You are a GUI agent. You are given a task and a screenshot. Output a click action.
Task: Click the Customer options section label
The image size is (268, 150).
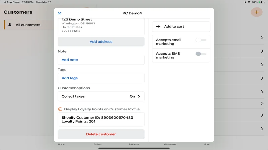coord(74,88)
